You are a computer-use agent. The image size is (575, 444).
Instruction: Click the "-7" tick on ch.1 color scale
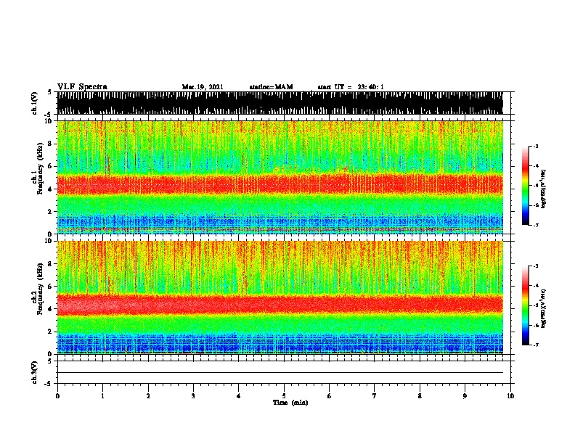[x=536, y=225]
